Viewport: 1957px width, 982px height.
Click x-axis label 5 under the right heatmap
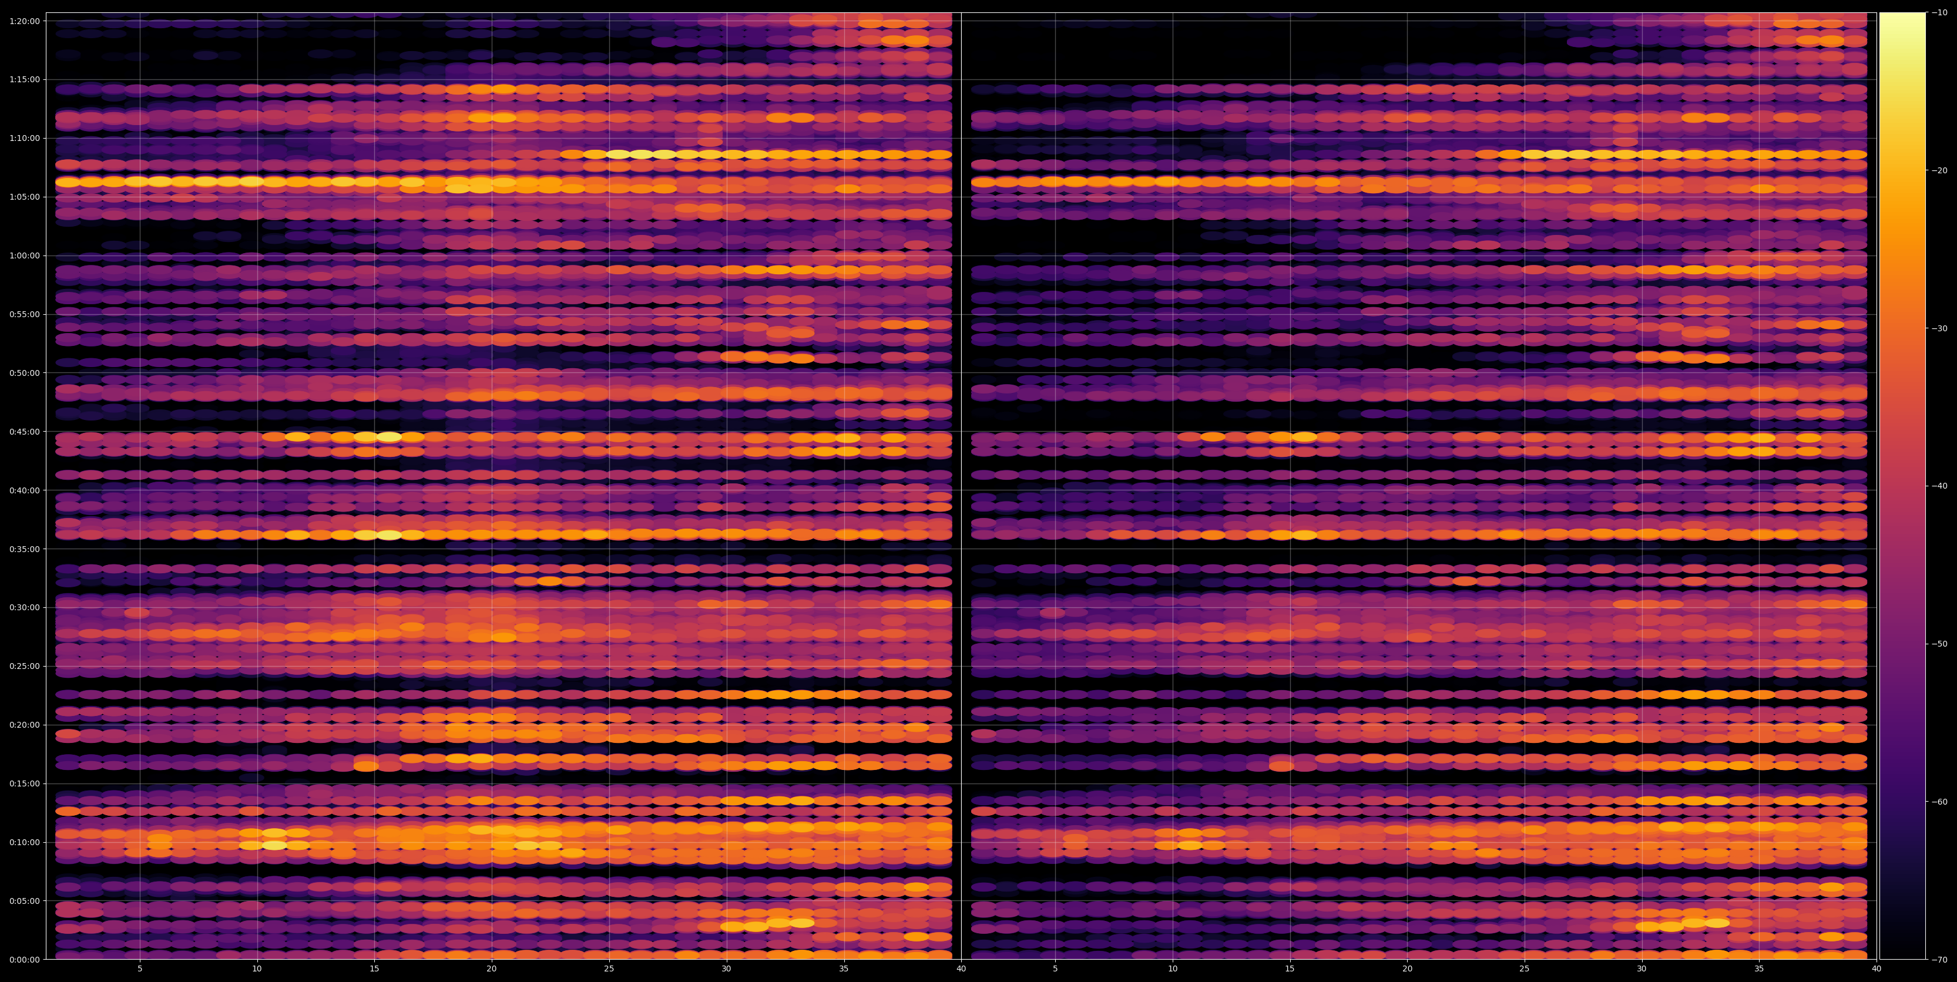[1055, 968]
